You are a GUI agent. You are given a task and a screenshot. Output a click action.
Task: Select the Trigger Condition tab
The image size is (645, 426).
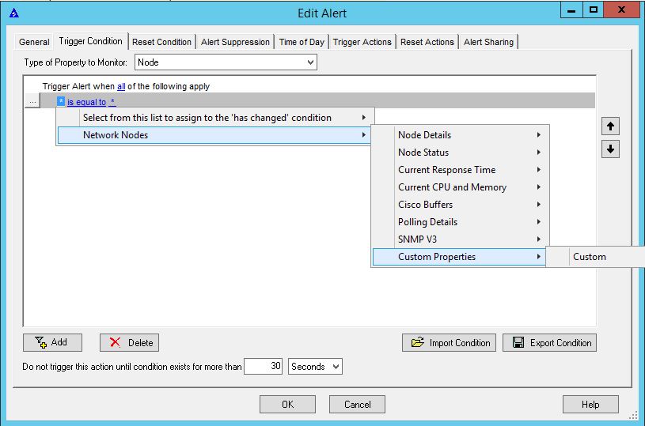(x=90, y=41)
